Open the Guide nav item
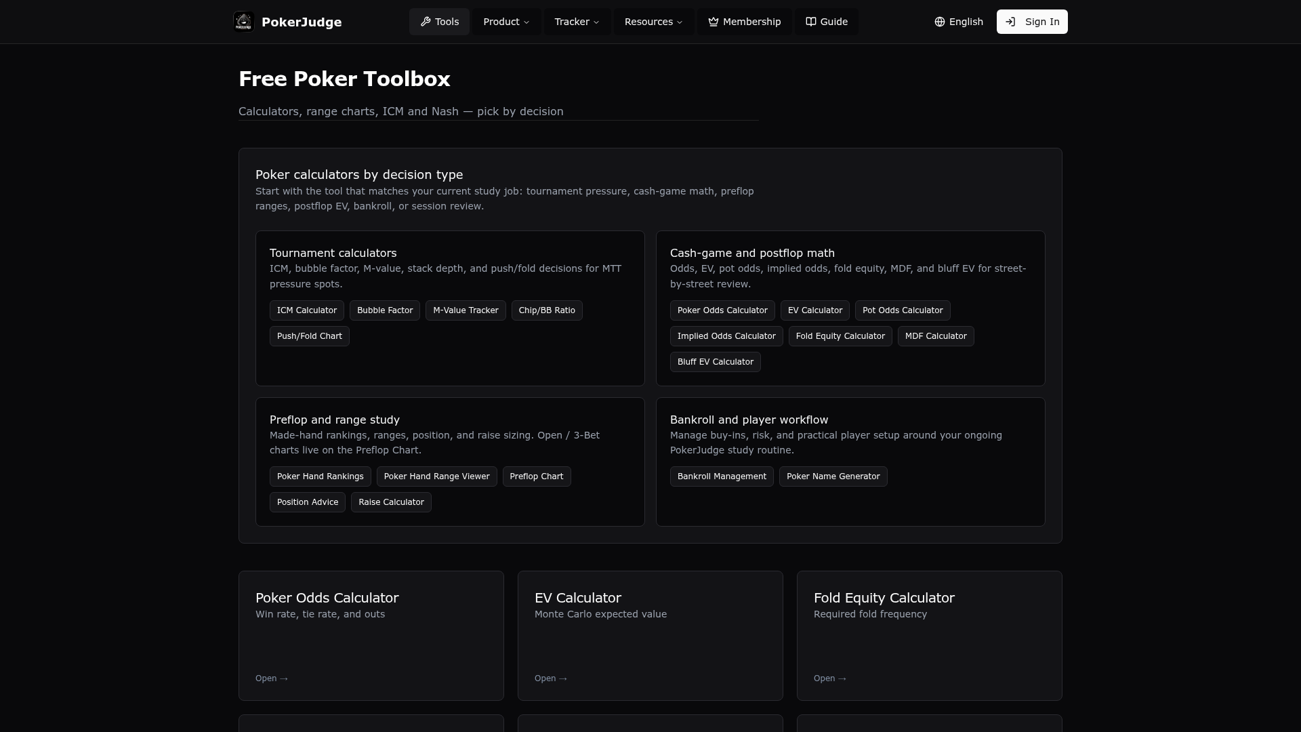 click(x=827, y=22)
